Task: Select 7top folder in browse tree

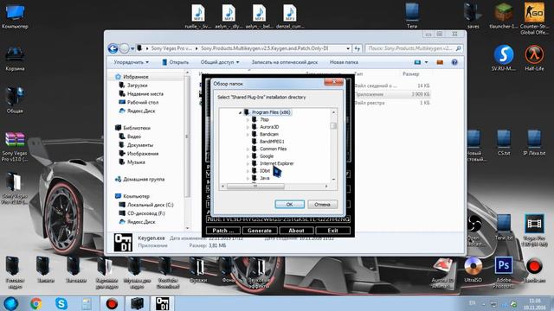Action: pyautogui.click(x=264, y=119)
